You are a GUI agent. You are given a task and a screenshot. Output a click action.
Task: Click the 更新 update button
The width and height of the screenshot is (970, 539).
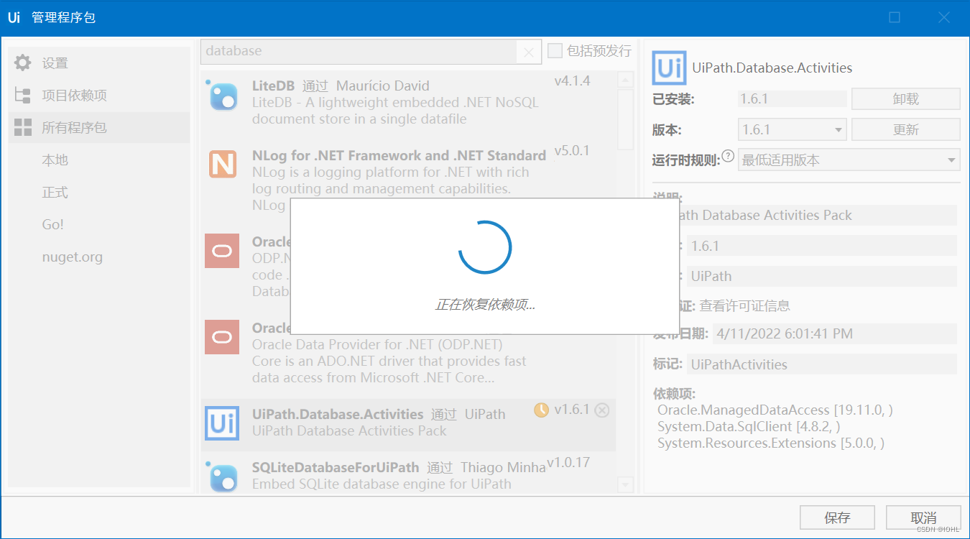click(x=906, y=129)
